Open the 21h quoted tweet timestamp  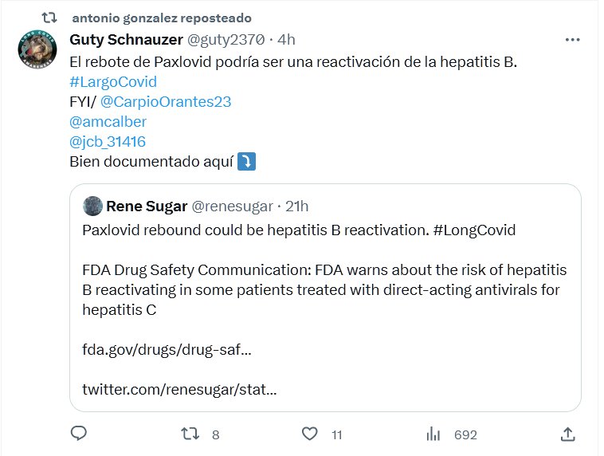pos(296,206)
